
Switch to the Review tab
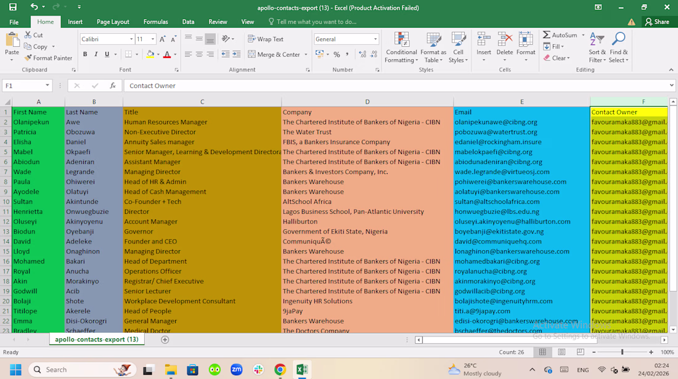(218, 22)
